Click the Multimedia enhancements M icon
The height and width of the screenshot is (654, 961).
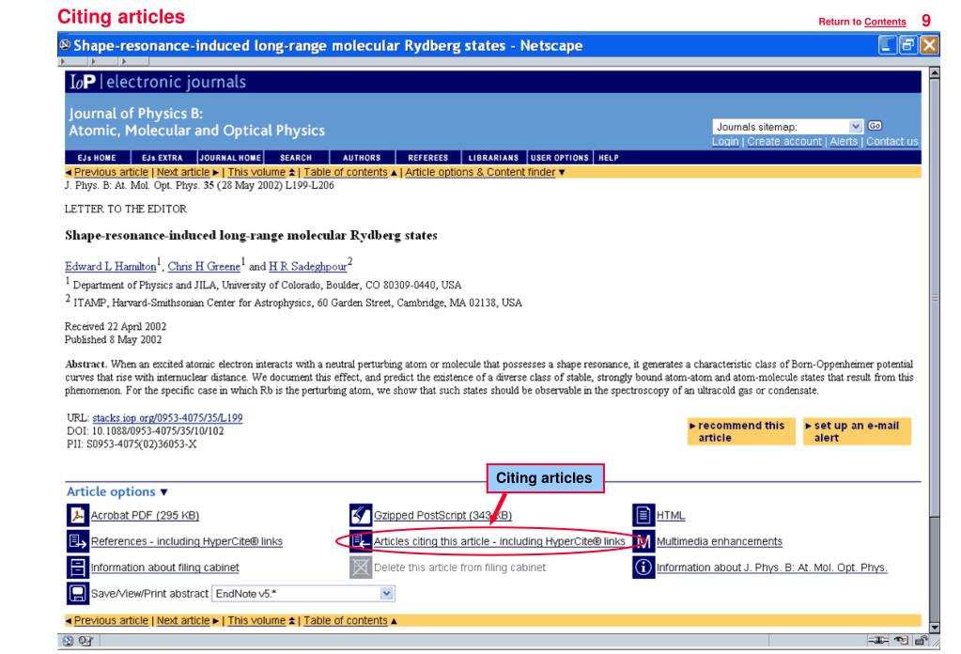click(x=643, y=541)
